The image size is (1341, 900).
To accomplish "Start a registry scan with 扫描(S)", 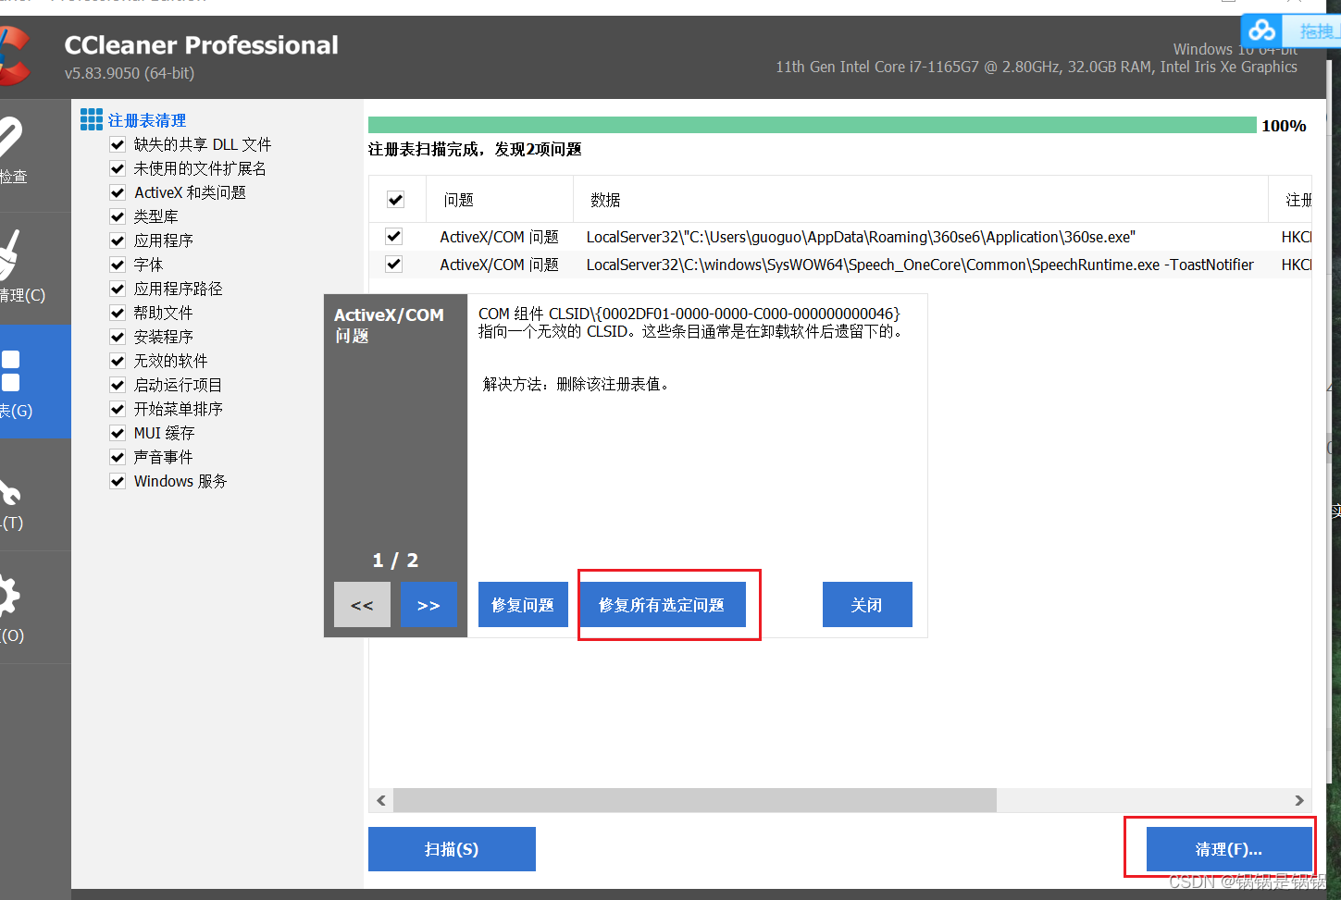I will pyautogui.click(x=452, y=849).
